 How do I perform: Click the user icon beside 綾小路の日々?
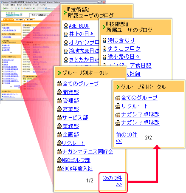(104, 57)
